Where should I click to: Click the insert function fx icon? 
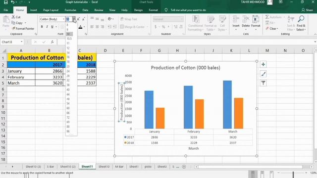point(52,42)
